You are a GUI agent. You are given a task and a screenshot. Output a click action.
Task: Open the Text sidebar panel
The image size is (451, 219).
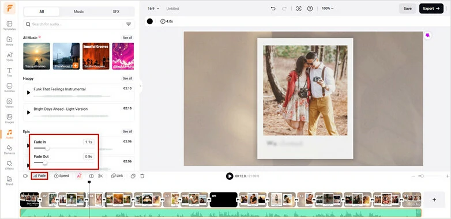(x=9, y=72)
